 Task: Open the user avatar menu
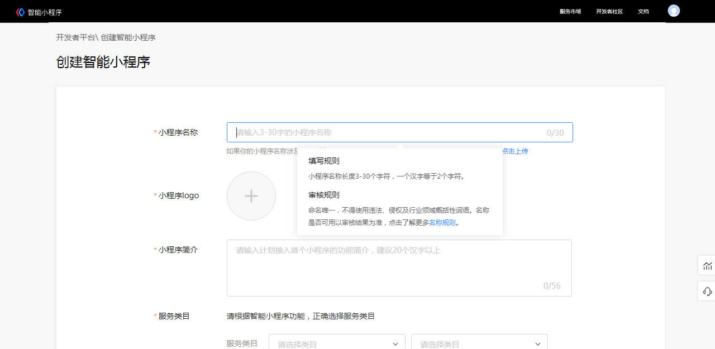[673, 11]
